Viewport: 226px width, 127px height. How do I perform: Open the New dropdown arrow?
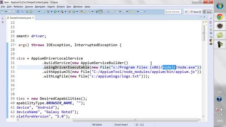[x=6, y=12]
